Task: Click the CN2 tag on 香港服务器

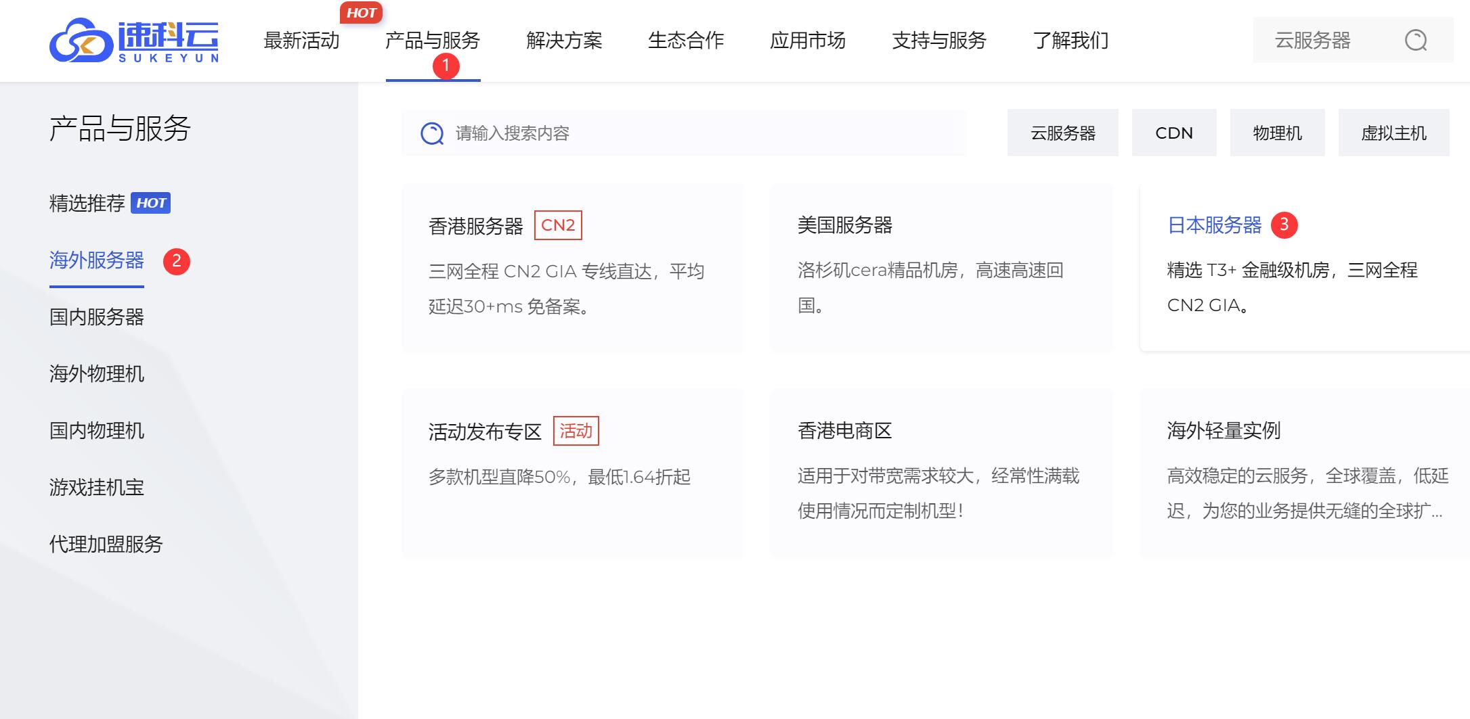Action: coord(558,225)
